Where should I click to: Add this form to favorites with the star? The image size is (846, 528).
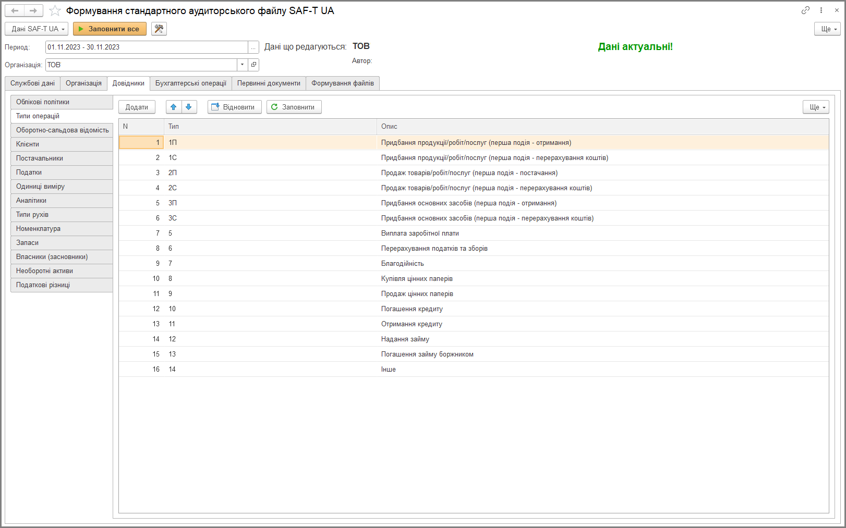pyautogui.click(x=55, y=10)
